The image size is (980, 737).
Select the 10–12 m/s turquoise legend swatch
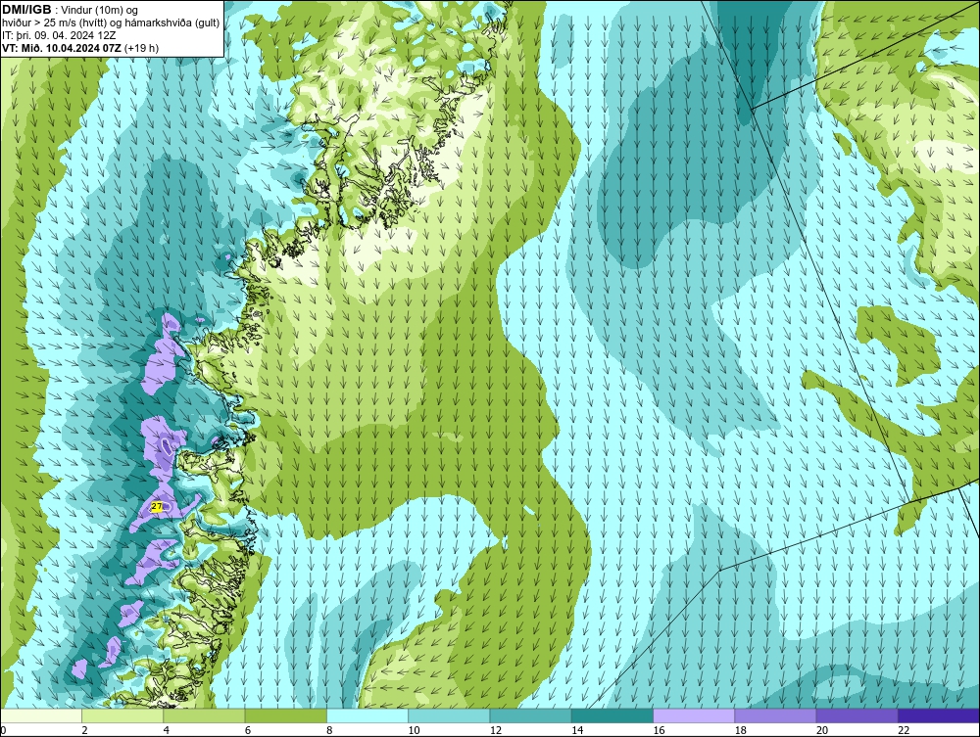pyautogui.click(x=449, y=715)
